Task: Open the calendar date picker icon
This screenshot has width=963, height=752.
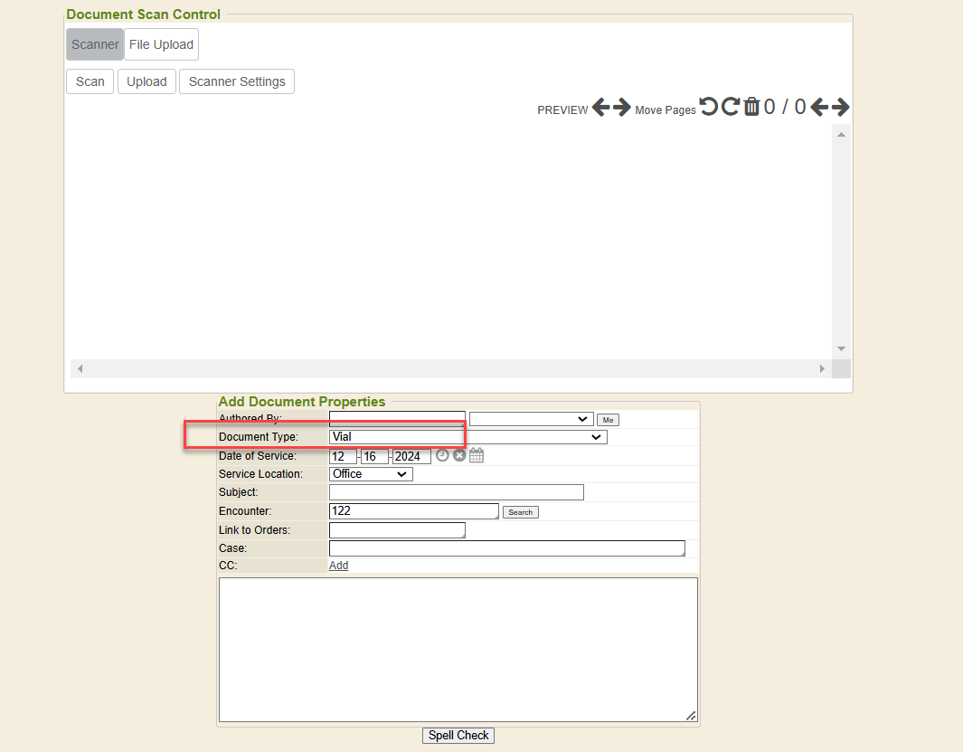Action: pos(477,455)
